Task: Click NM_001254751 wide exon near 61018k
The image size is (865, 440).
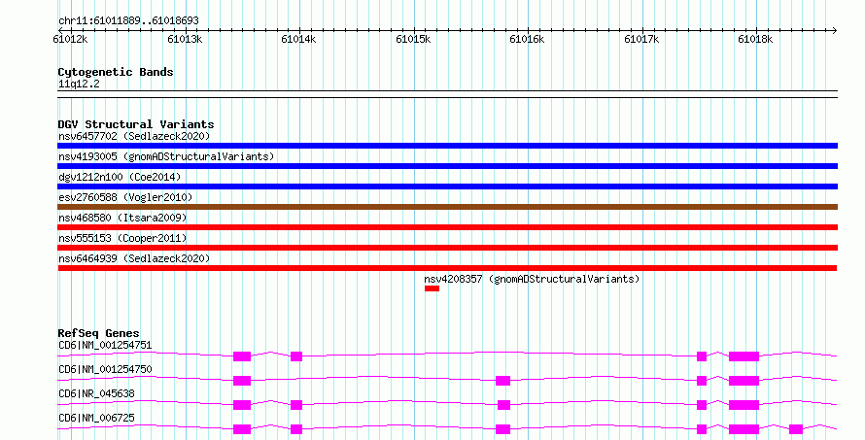Action: [x=744, y=356]
